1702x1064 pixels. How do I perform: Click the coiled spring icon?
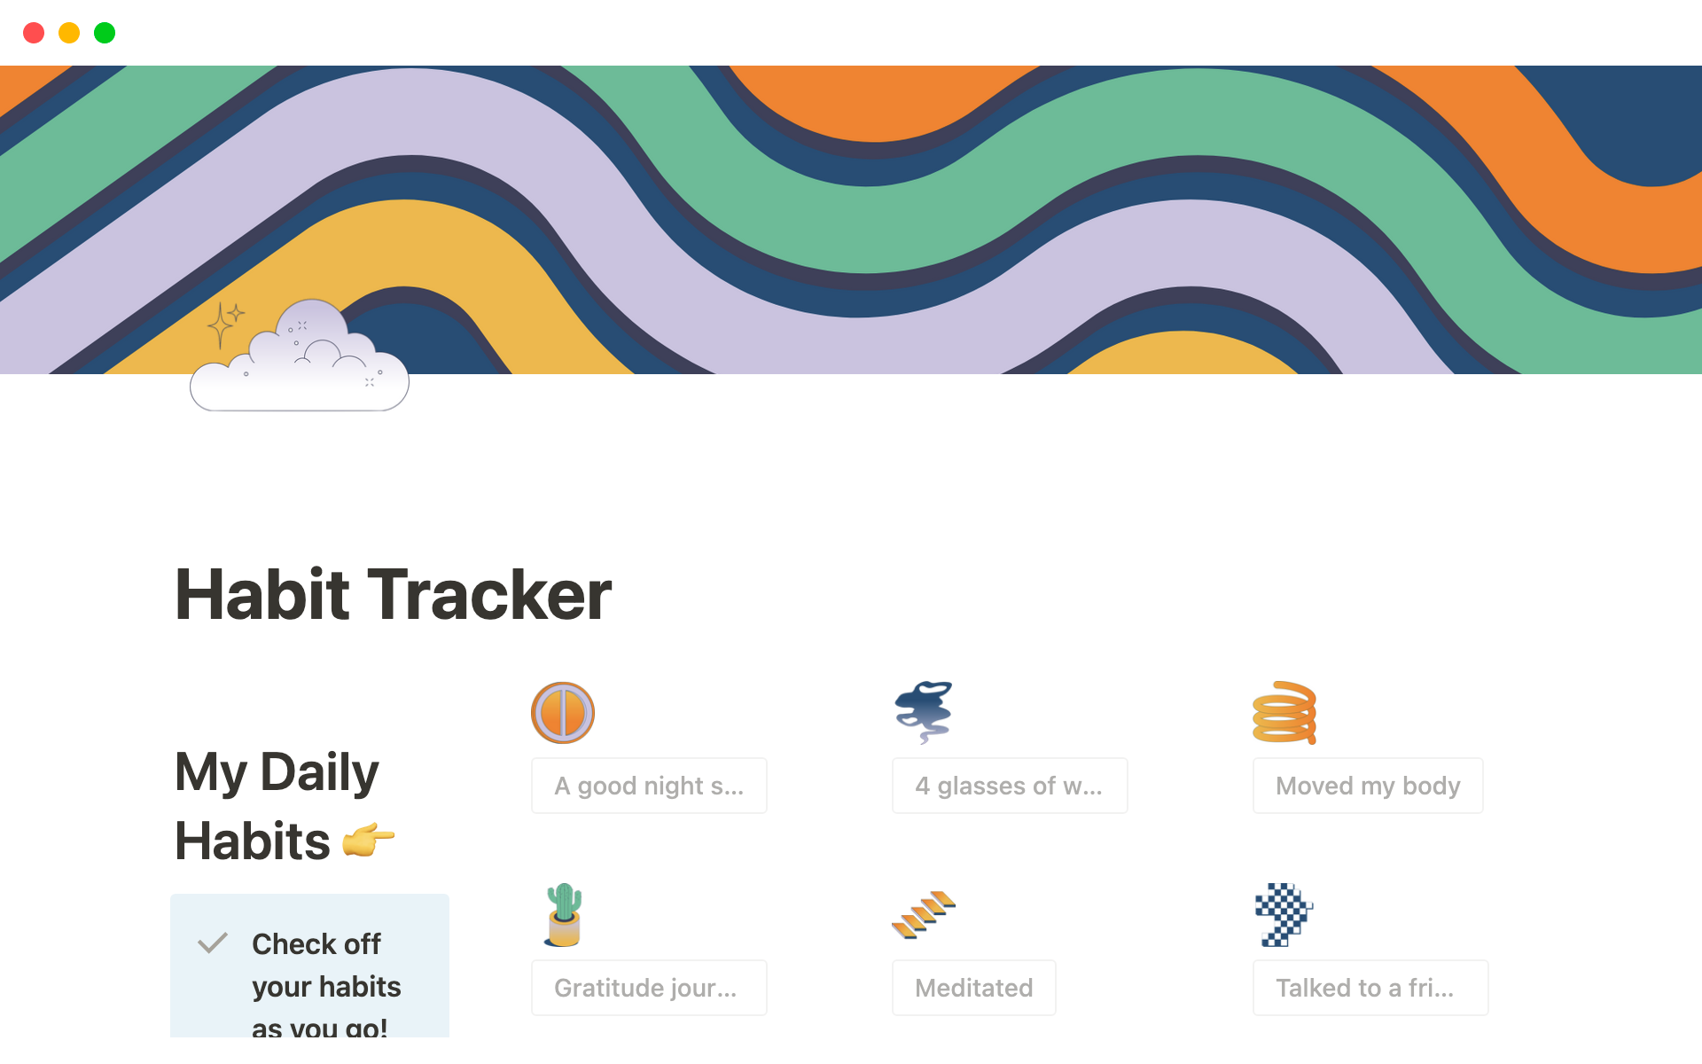click(1284, 711)
